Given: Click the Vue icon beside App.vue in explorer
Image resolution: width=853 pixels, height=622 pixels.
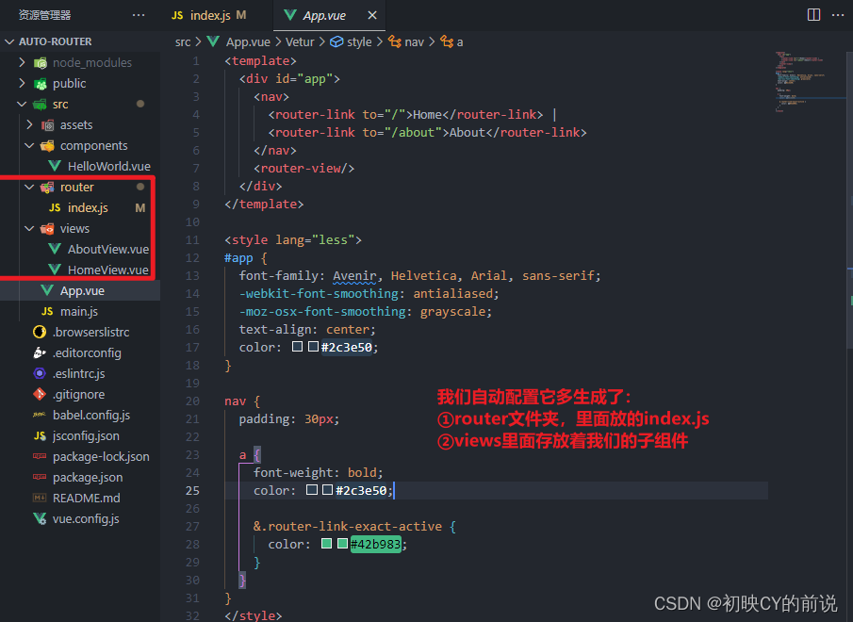Looking at the screenshot, I should click(47, 290).
